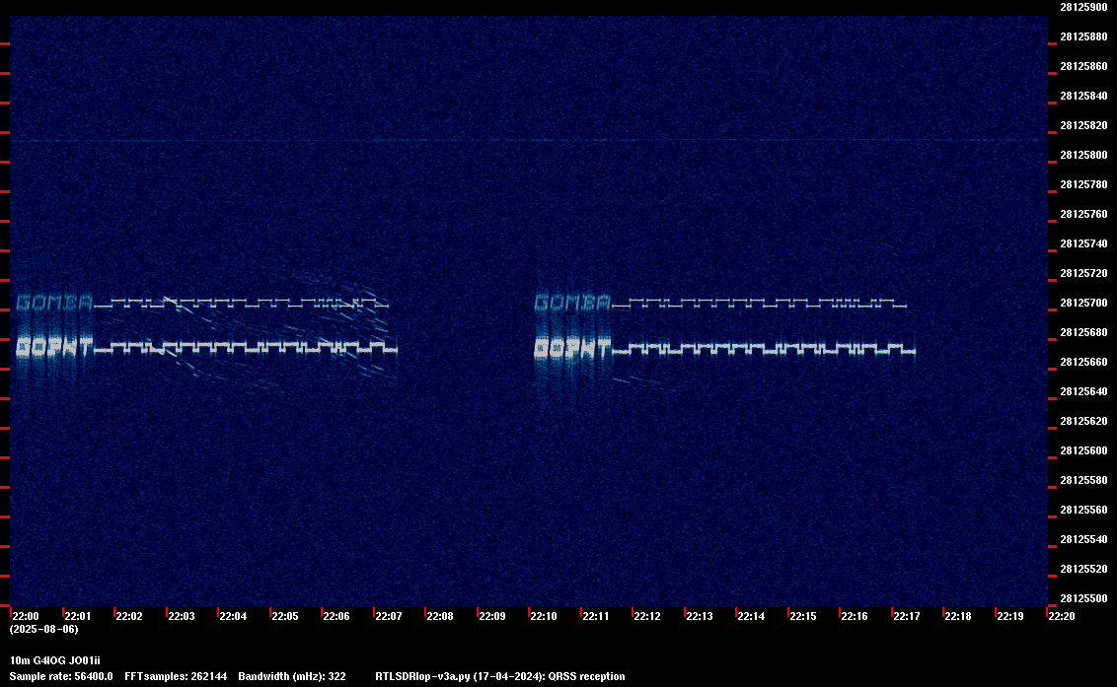Viewport: 1117px width, 687px height.
Task: Click the 22:20 time label
Action: [1062, 616]
